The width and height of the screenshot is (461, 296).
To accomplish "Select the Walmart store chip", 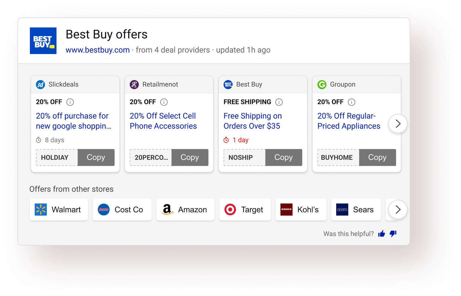I will point(59,210).
